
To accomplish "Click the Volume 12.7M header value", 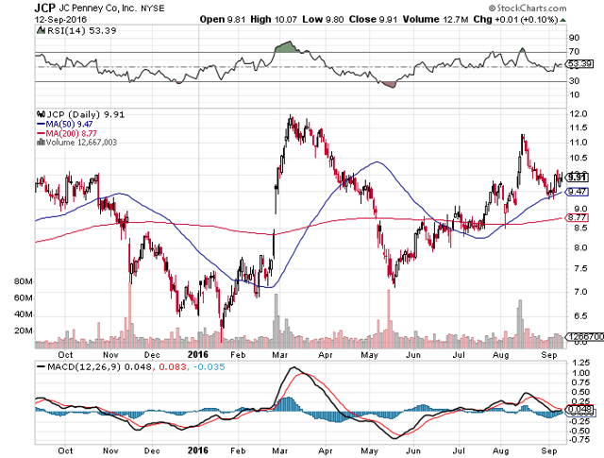I will point(435,19).
